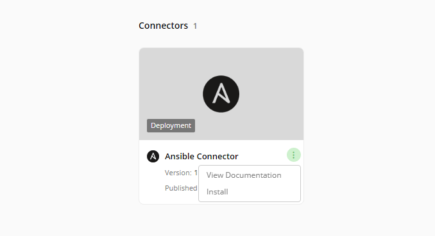Click the version number value after Version:
Viewport: 435px width, 236px height.
point(196,173)
